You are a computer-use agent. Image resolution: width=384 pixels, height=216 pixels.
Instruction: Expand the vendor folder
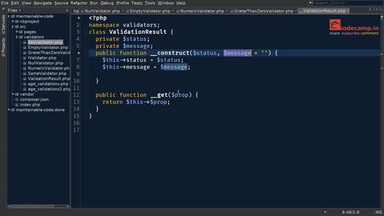point(13,94)
